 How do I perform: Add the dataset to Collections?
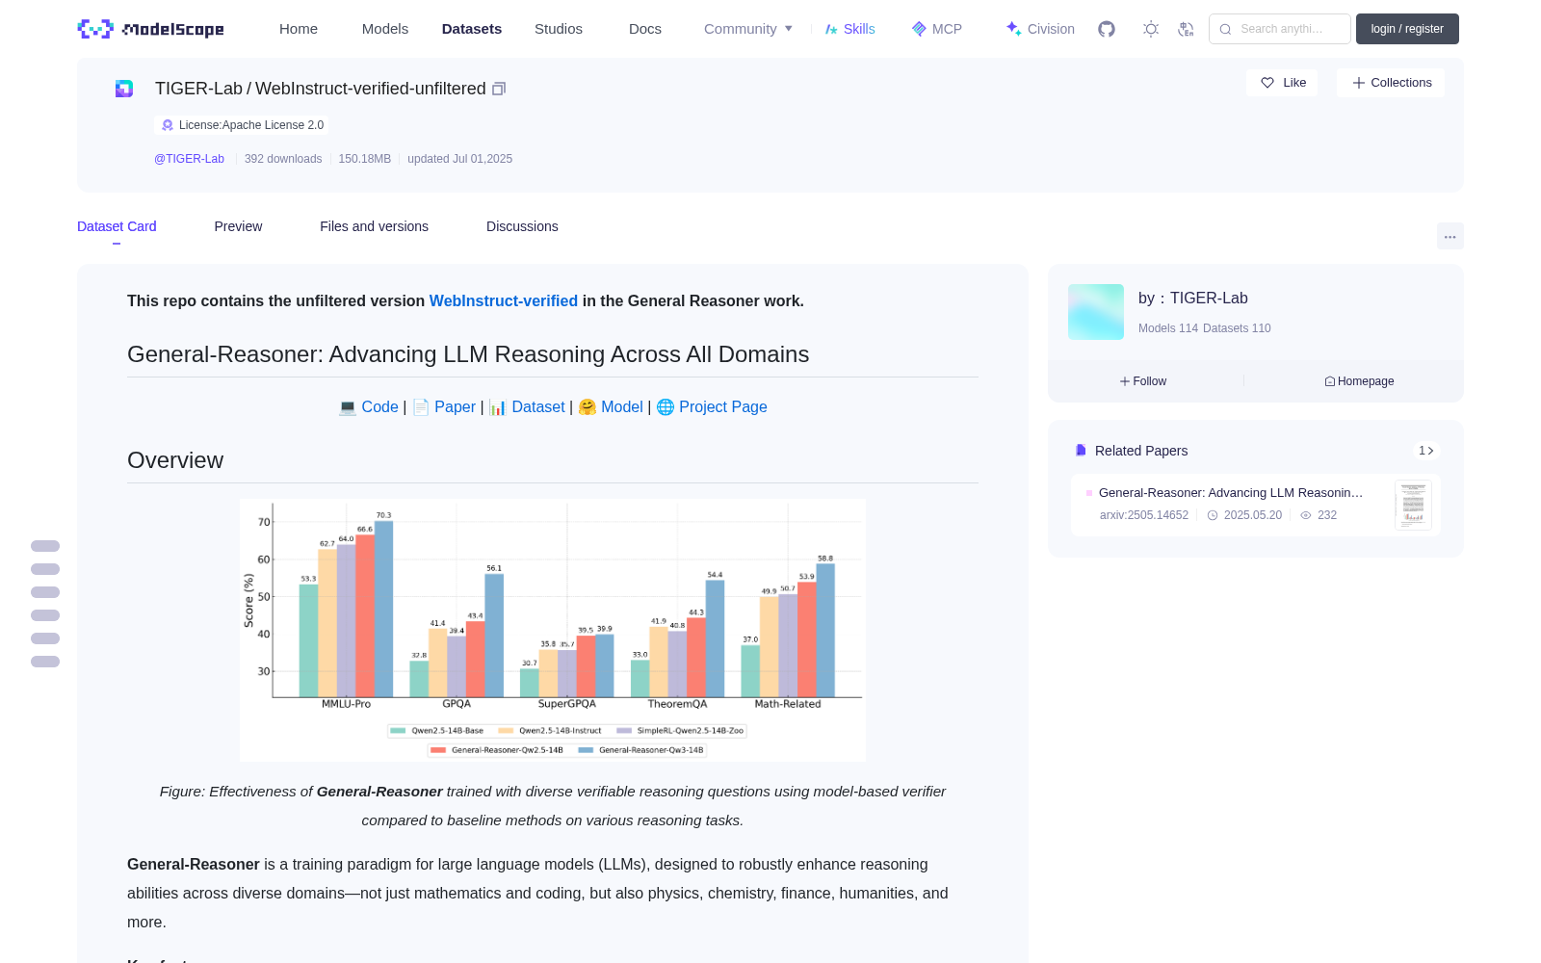pos(1391,83)
